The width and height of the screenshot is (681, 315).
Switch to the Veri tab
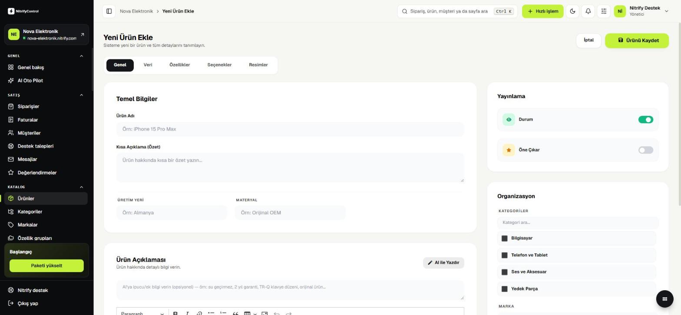coord(148,65)
